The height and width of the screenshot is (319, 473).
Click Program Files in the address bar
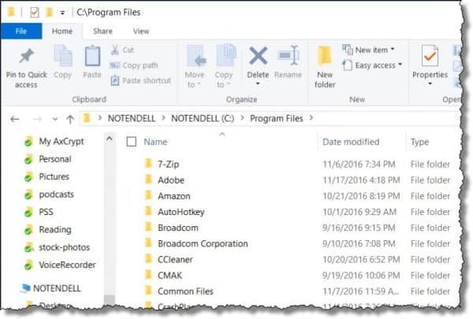coord(277,118)
